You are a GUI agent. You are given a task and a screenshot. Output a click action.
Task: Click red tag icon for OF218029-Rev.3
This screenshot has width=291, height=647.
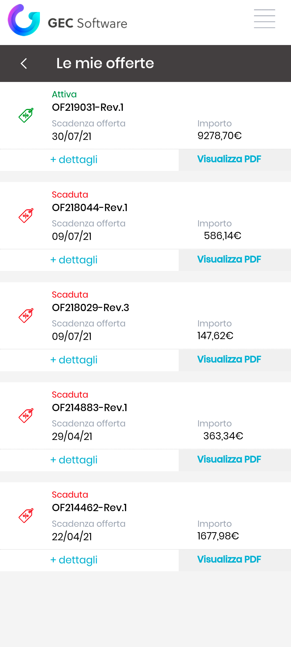click(x=26, y=315)
